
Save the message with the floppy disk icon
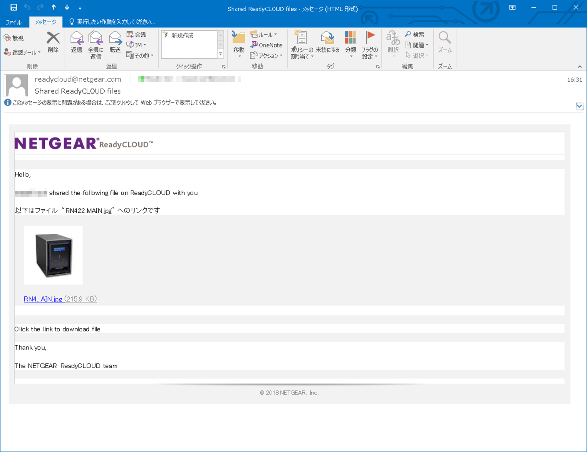(14, 8)
